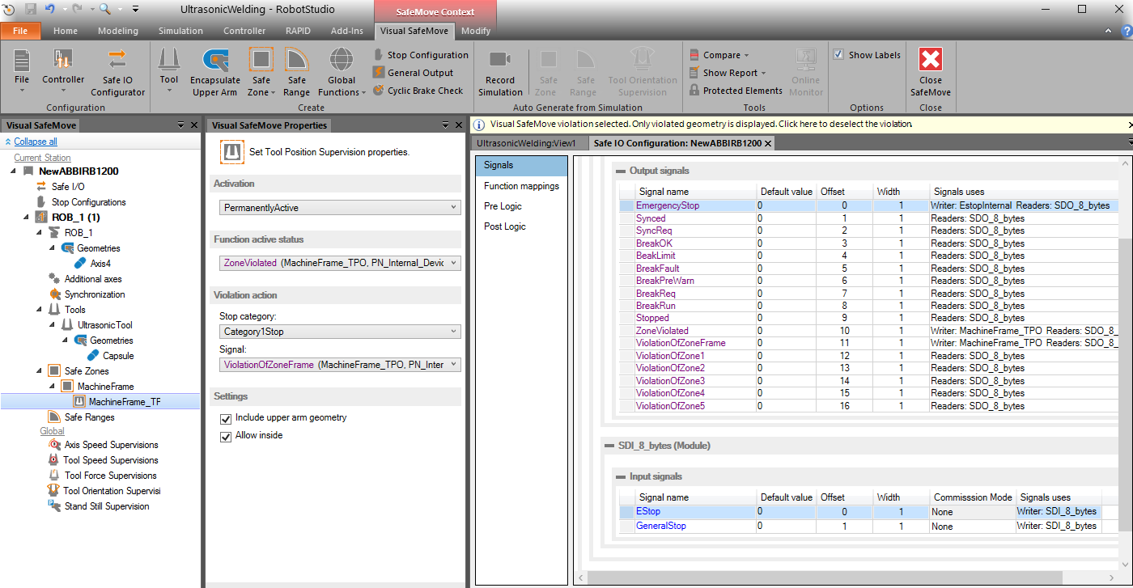The width and height of the screenshot is (1133, 588).
Task: Click General Output in ribbon
Action: pos(414,73)
